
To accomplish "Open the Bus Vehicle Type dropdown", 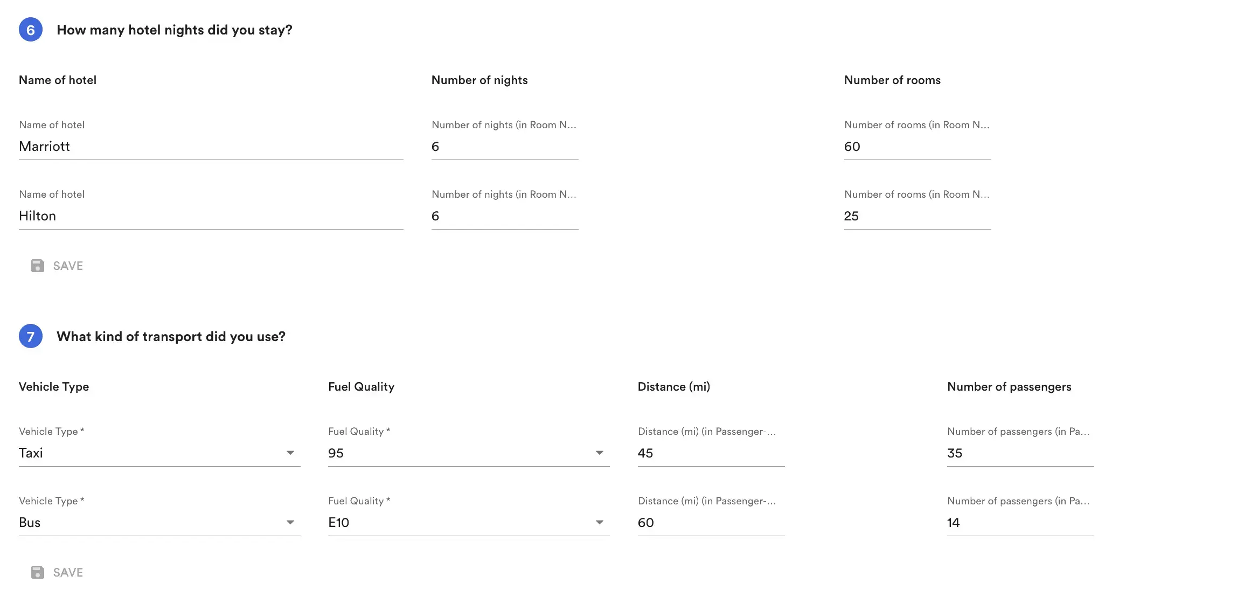I will 290,522.
